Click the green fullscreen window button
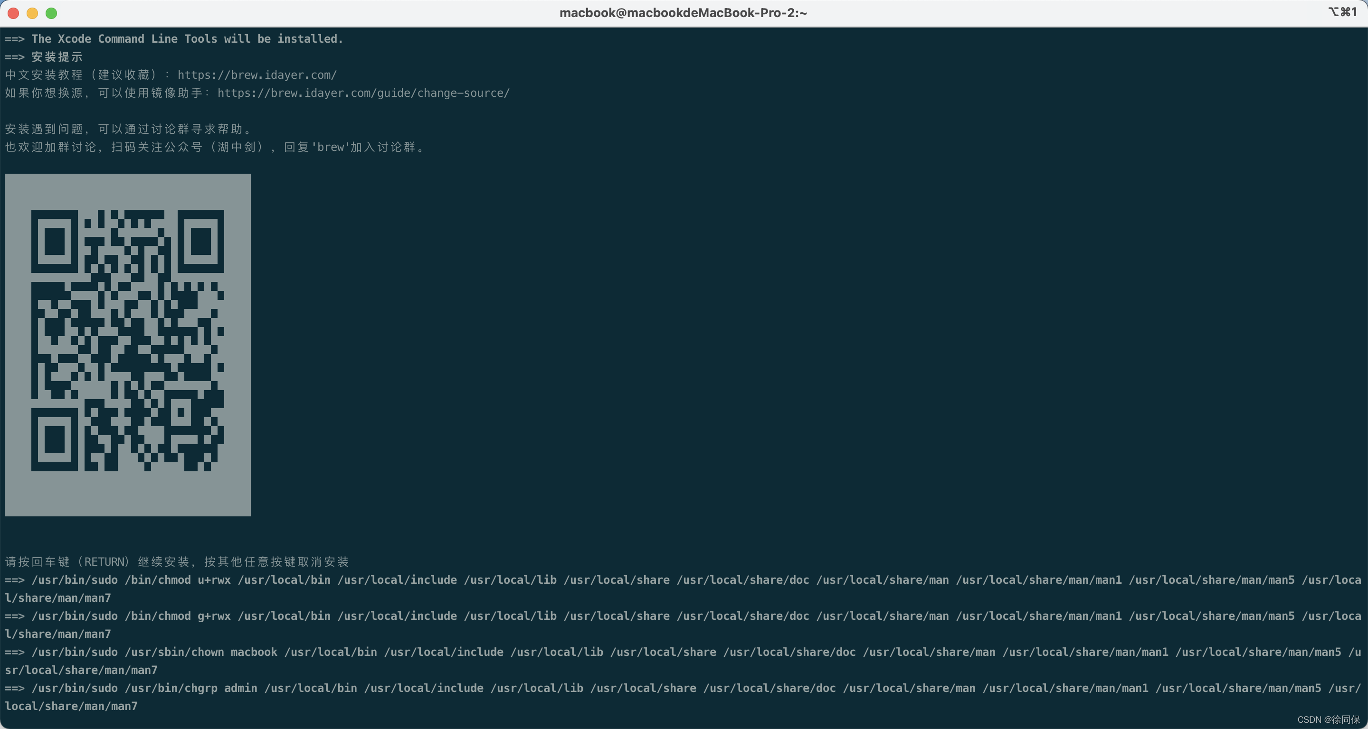The width and height of the screenshot is (1368, 729). click(x=51, y=13)
